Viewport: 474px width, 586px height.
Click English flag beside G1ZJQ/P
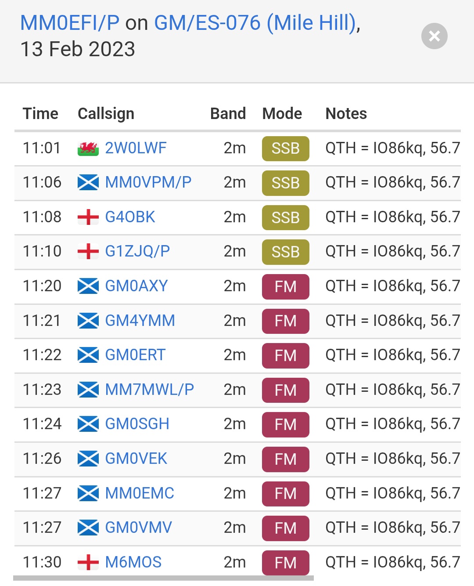pyautogui.click(x=88, y=252)
